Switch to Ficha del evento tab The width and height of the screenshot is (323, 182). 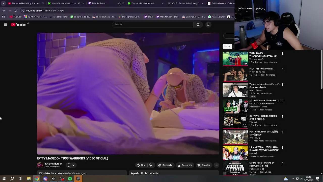221,3
